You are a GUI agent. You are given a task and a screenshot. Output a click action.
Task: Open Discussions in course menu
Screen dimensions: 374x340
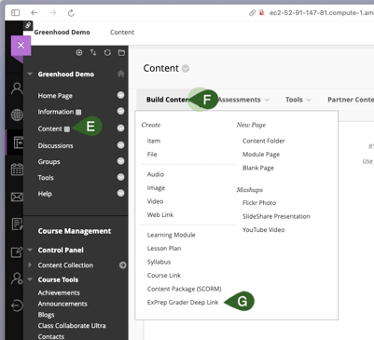[55, 145]
